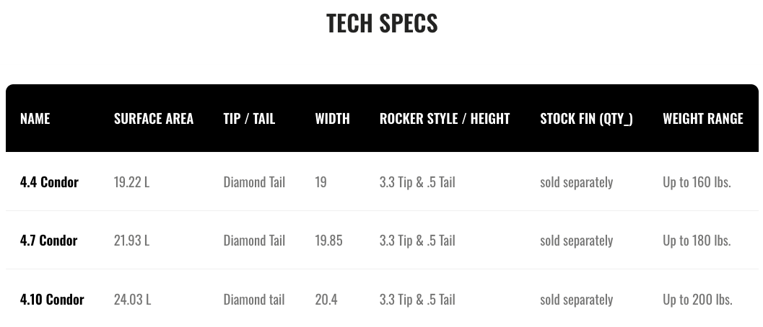Click the 4.4 Condor row name
Screen dimensions: 763x327
49,182
